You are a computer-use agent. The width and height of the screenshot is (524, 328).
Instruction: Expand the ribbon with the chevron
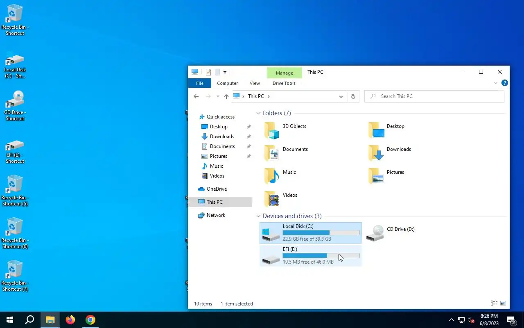[496, 83]
